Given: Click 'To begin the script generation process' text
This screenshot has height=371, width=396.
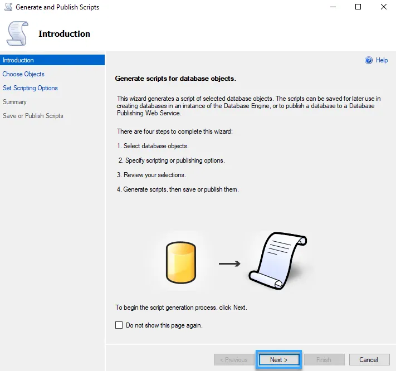Looking at the screenshot, I should [166, 307].
